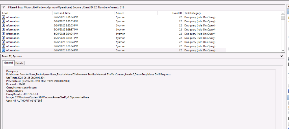Click info icon of 2:31:04 PM event
Screen dimensions: 289x129
click(3, 17)
